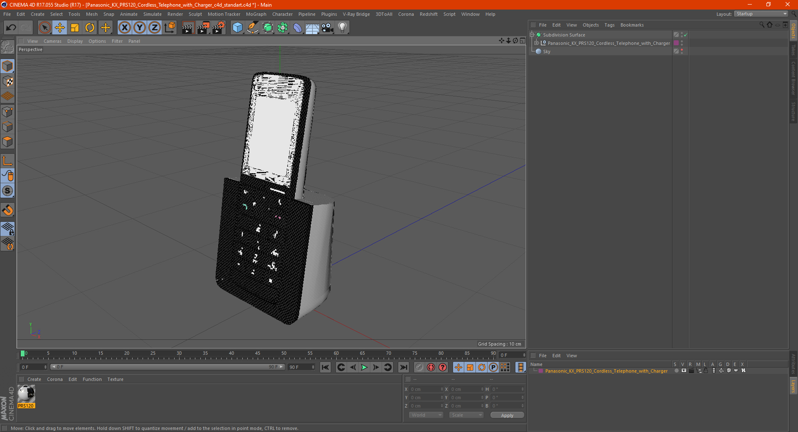Screen dimensions: 798x432
Task: Switch to Texture mode in left sidebar
Action: 7,81
